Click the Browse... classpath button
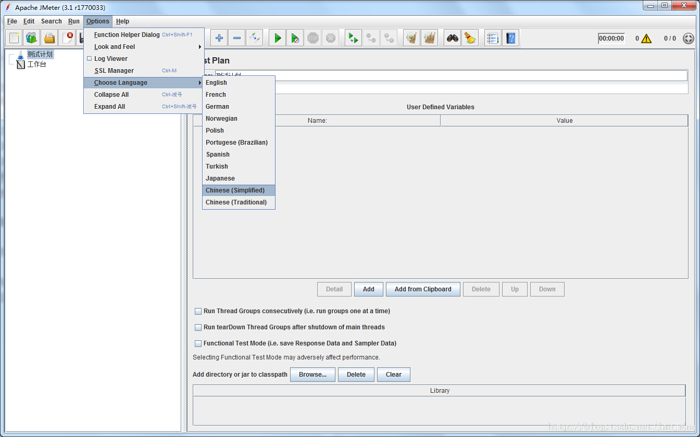Viewport: 700px width, 437px height. pyautogui.click(x=312, y=375)
